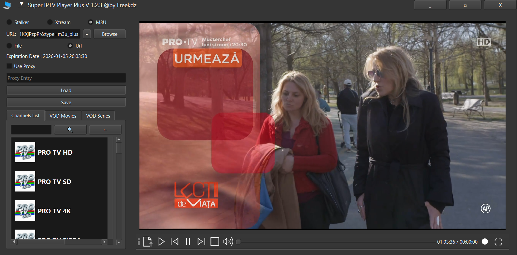The width and height of the screenshot is (517, 255).
Task: Pause the current video stream
Action: [188, 241]
